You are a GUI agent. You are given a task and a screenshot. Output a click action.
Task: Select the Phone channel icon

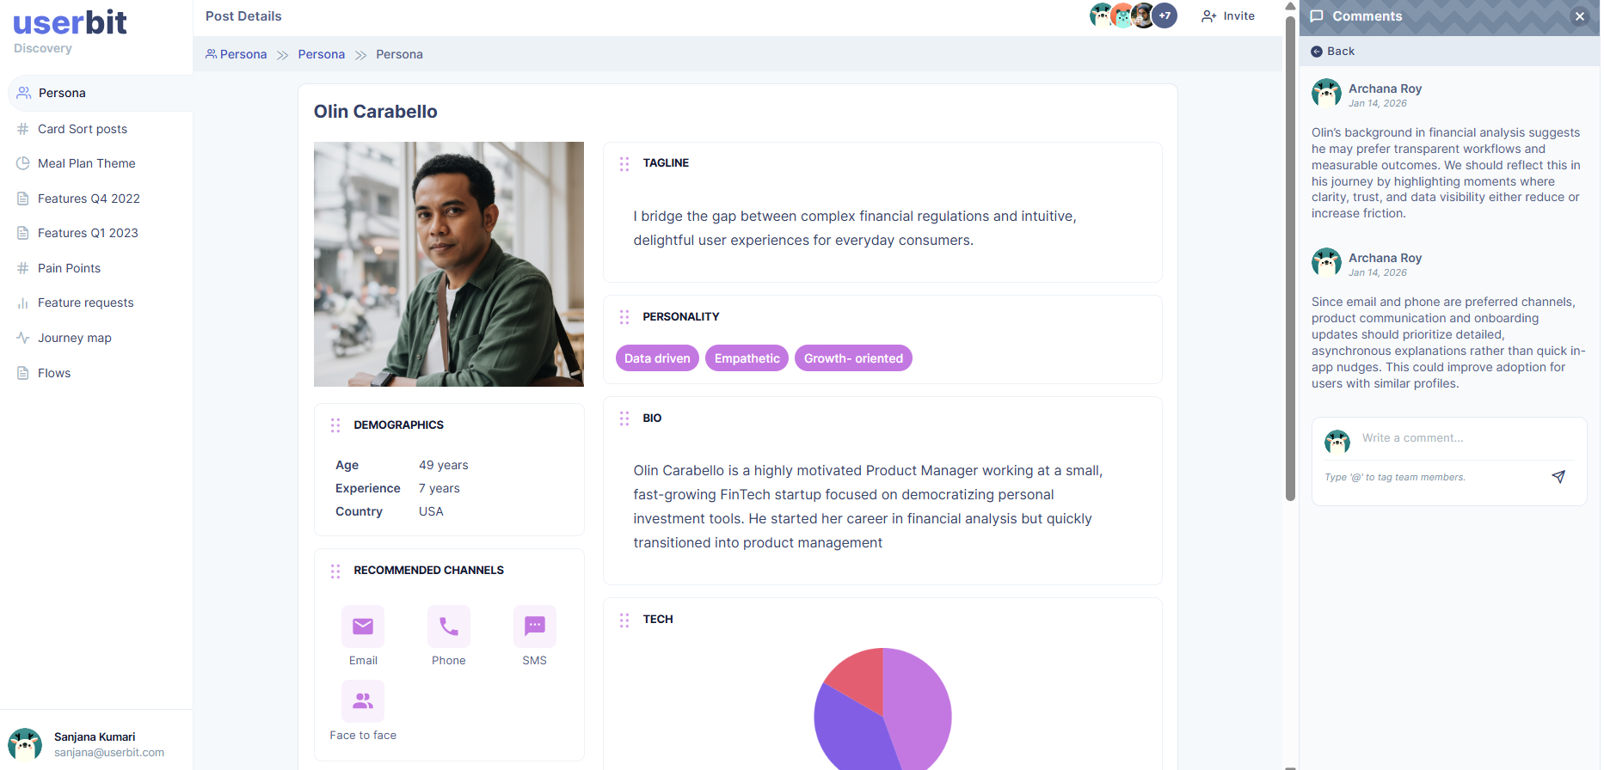tap(448, 626)
